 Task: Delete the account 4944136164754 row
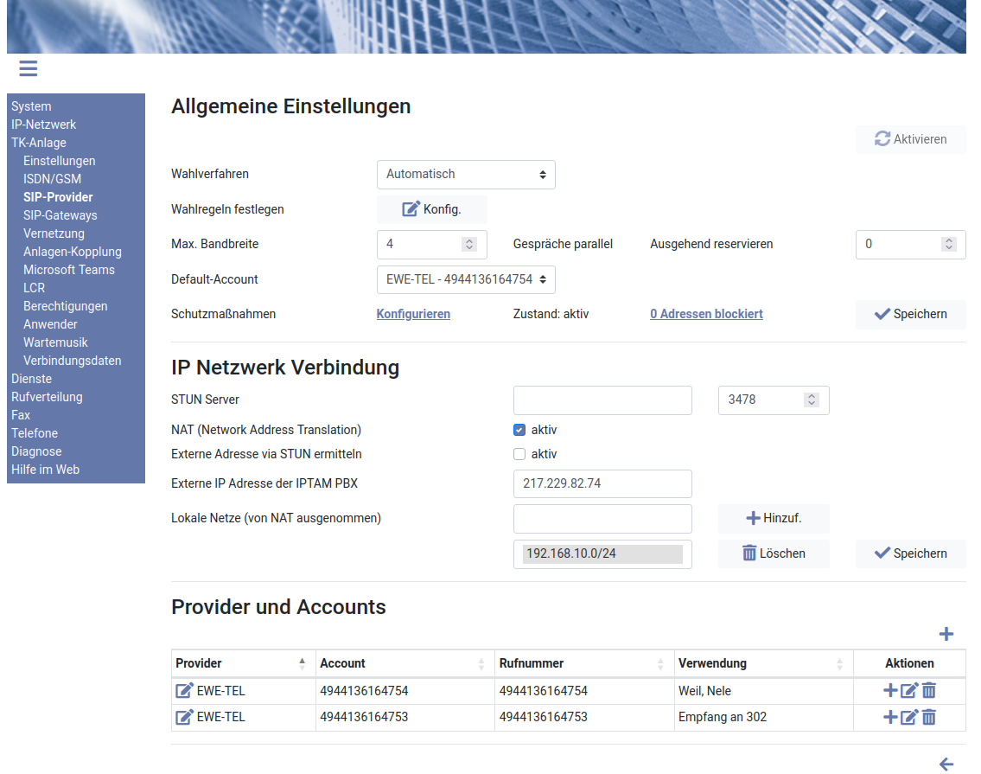[x=928, y=690]
